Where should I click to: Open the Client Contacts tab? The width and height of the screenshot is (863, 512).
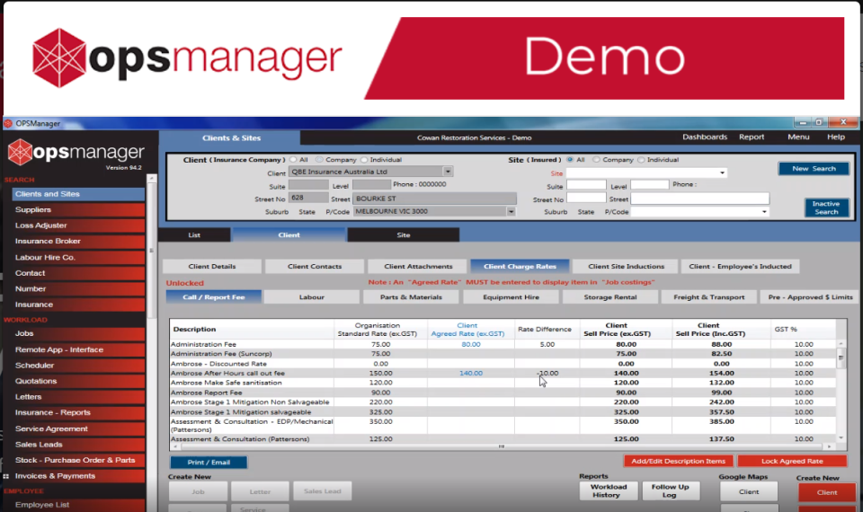[x=315, y=266]
